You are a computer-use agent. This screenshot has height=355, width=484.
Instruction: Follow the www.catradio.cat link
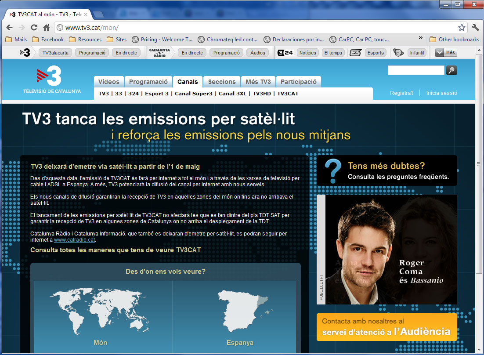[x=74, y=240]
